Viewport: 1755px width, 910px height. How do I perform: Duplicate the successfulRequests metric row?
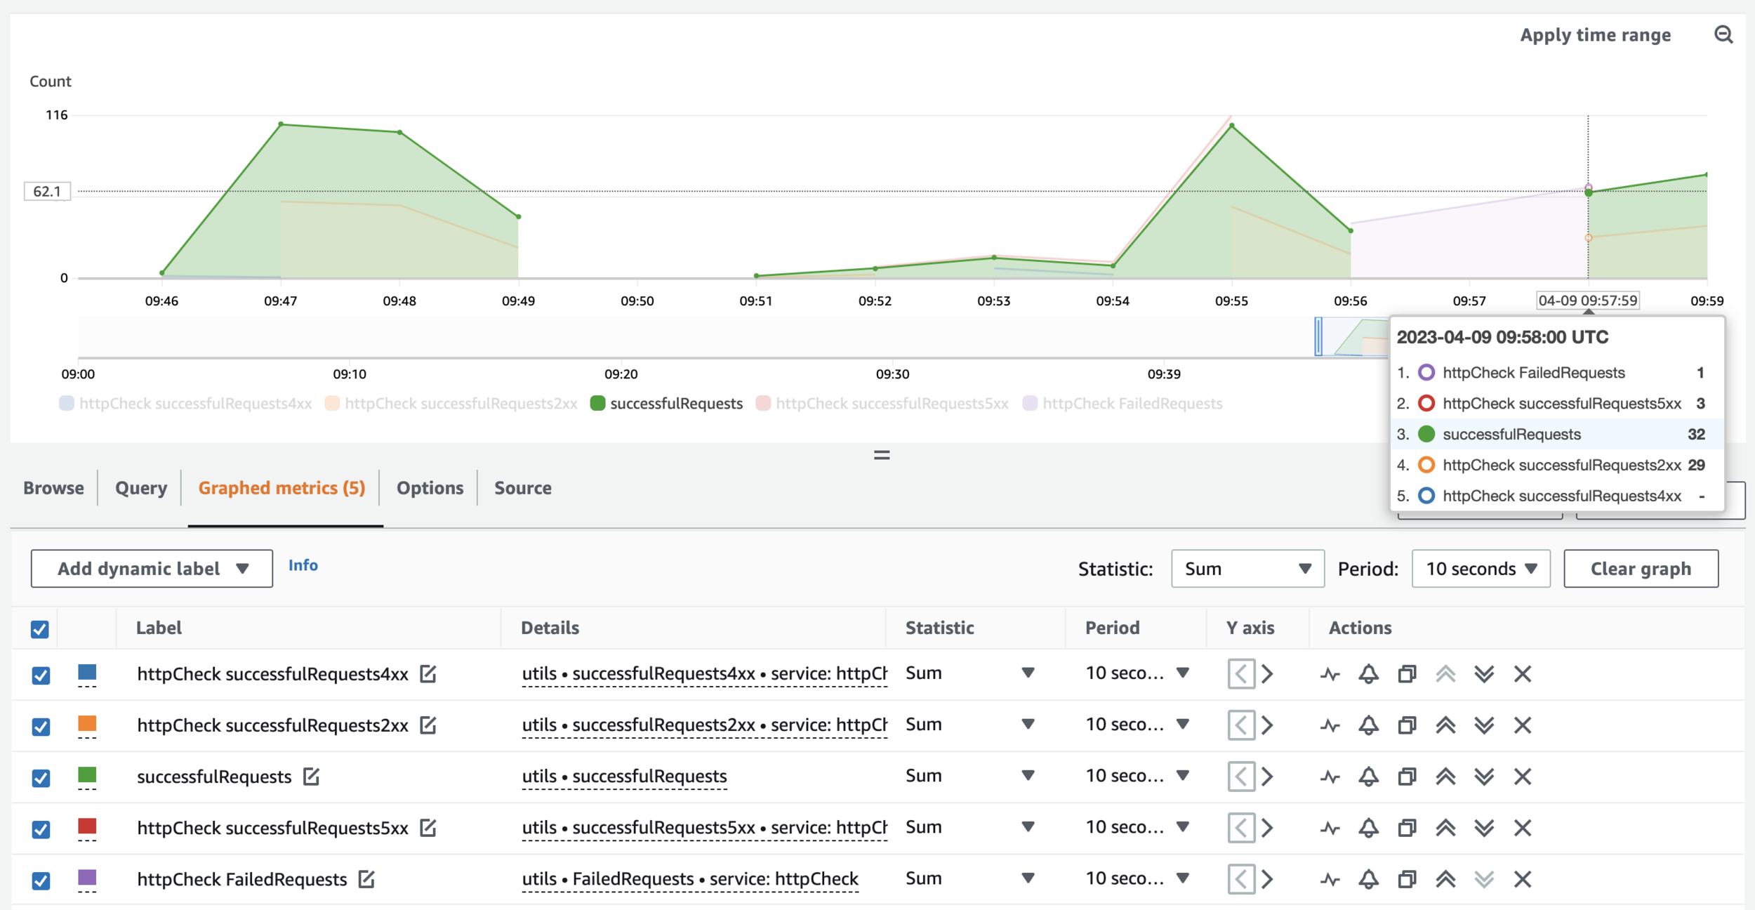[x=1407, y=777]
